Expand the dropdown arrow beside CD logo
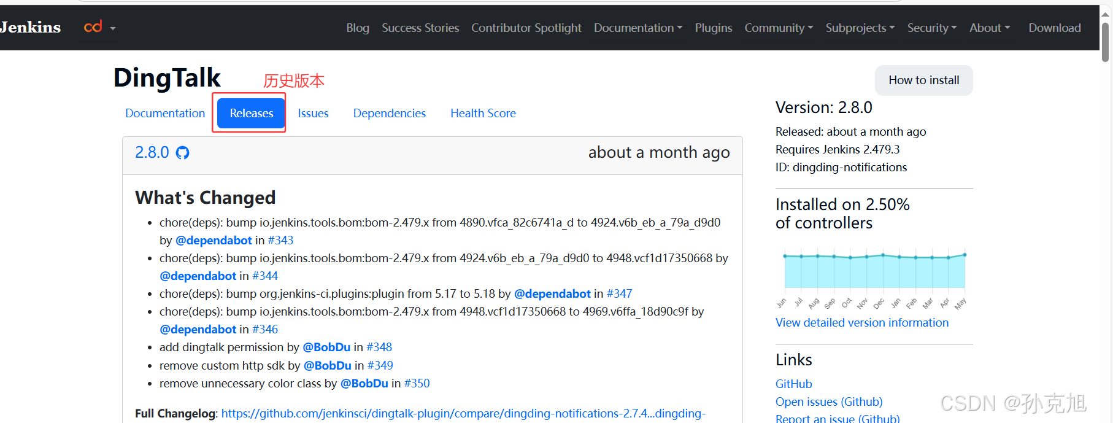 pyautogui.click(x=113, y=28)
